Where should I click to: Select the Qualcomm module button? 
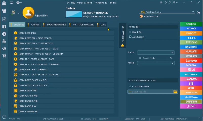click(x=191, y=97)
